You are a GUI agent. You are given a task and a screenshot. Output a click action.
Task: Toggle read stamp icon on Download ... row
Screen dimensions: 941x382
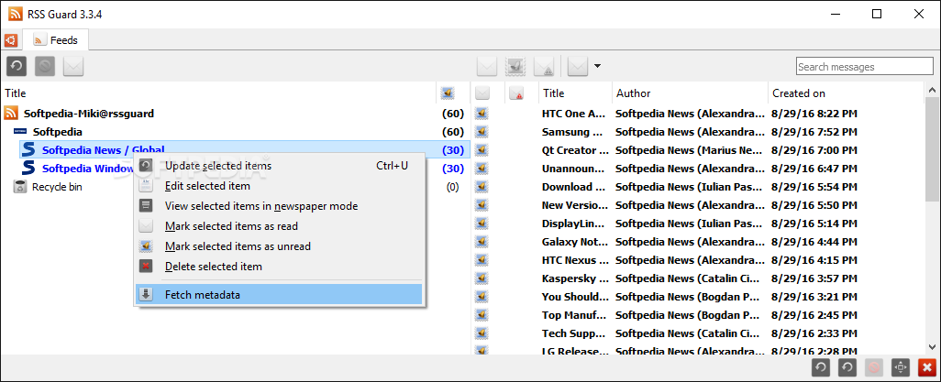coord(480,187)
